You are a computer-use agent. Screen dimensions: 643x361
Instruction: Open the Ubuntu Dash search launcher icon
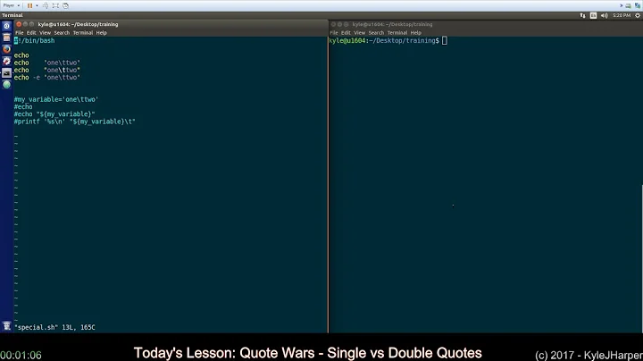[x=6, y=26]
